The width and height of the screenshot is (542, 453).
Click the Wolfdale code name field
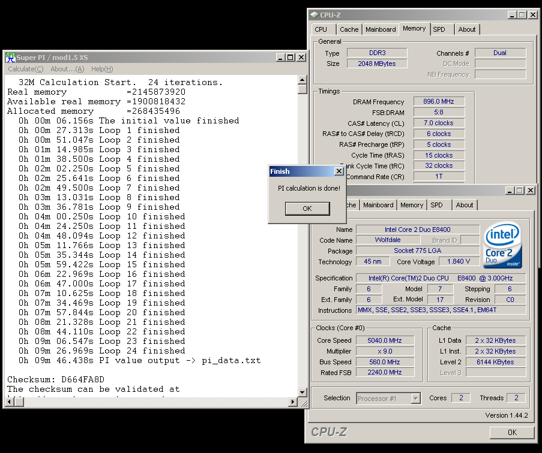tap(388, 240)
